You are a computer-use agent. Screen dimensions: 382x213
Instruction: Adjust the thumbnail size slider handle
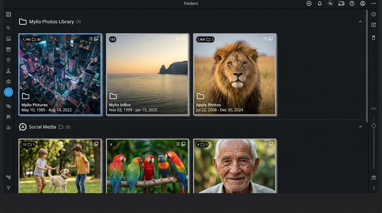coord(374,126)
